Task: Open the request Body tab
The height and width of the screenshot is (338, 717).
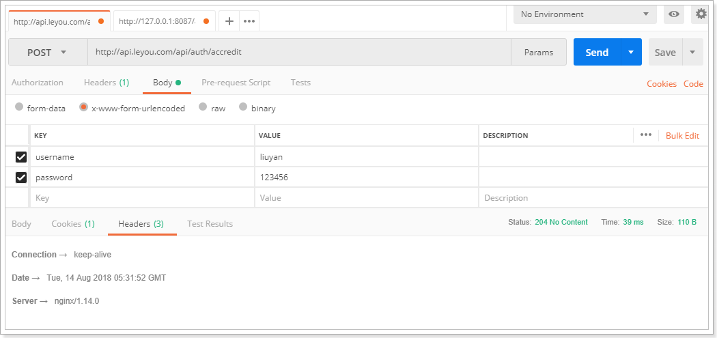Action: coord(167,83)
